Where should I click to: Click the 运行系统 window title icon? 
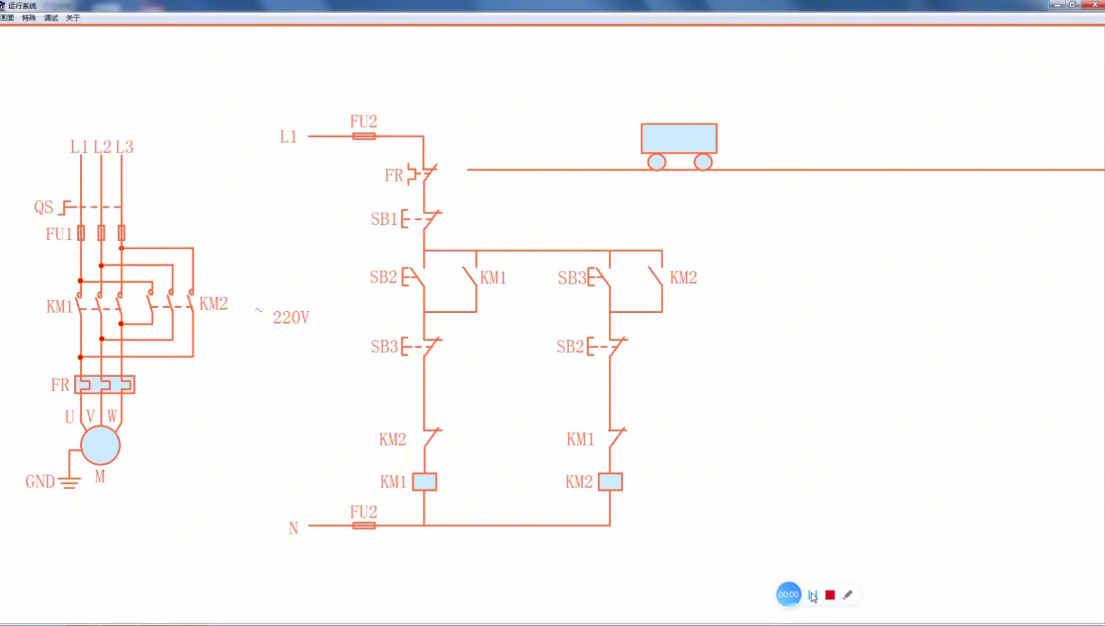[3, 6]
